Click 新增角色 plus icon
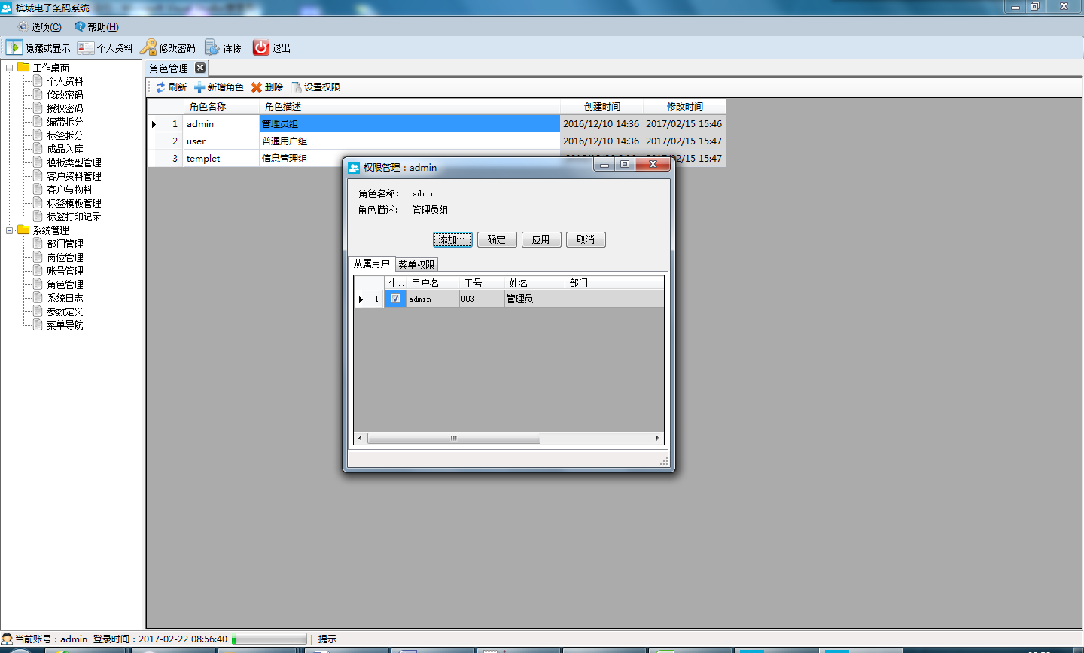1084x653 pixels. click(x=199, y=87)
